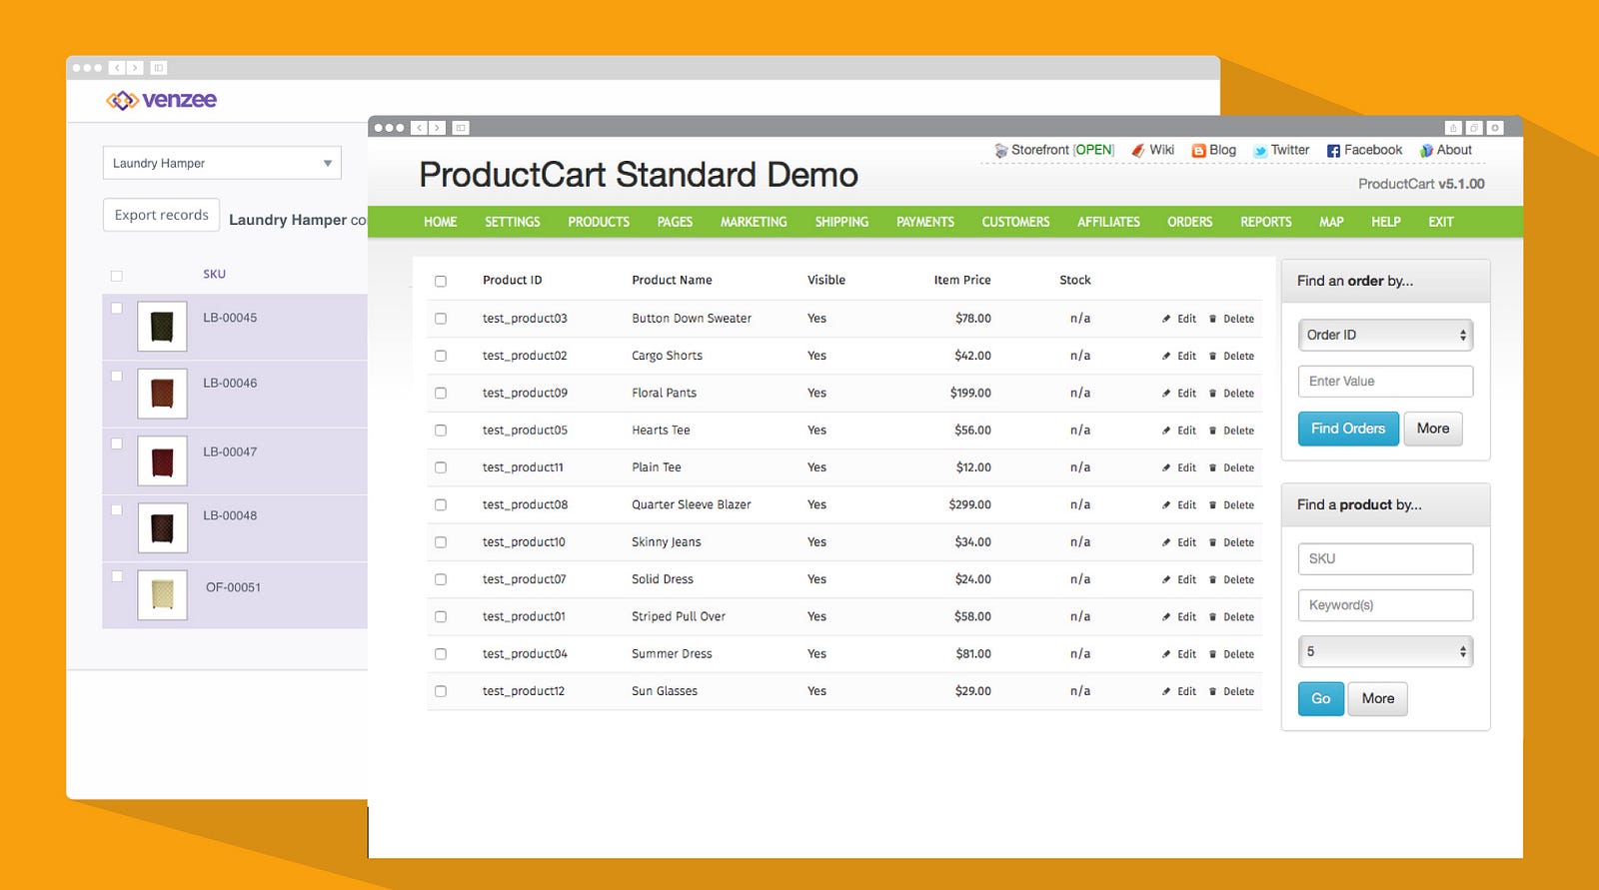The height and width of the screenshot is (890, 1599).
Task: Click More next to the Go button
Action: (x=1378, y=698)
